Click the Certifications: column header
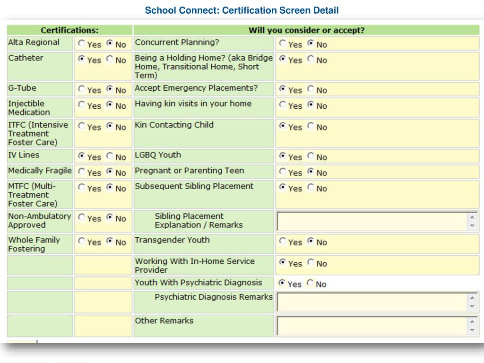The height and width of the screenshot is (363, 484). [x=70, y=30]
